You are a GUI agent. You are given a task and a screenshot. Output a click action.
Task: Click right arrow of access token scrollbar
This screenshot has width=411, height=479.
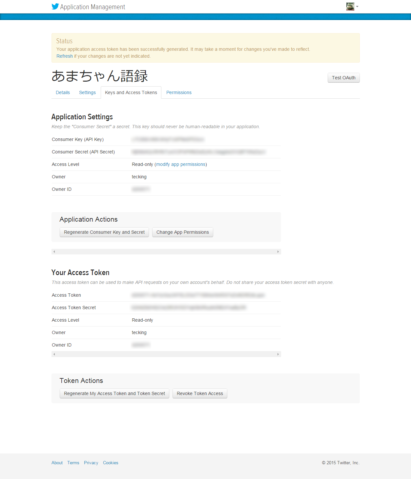pyautogui.click(x=278, y=354)
